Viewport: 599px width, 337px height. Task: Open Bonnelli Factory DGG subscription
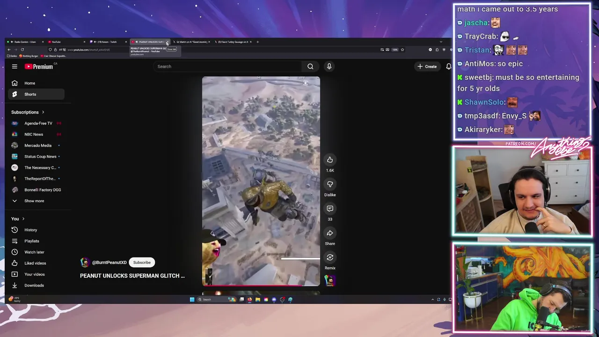click(37, 190)
